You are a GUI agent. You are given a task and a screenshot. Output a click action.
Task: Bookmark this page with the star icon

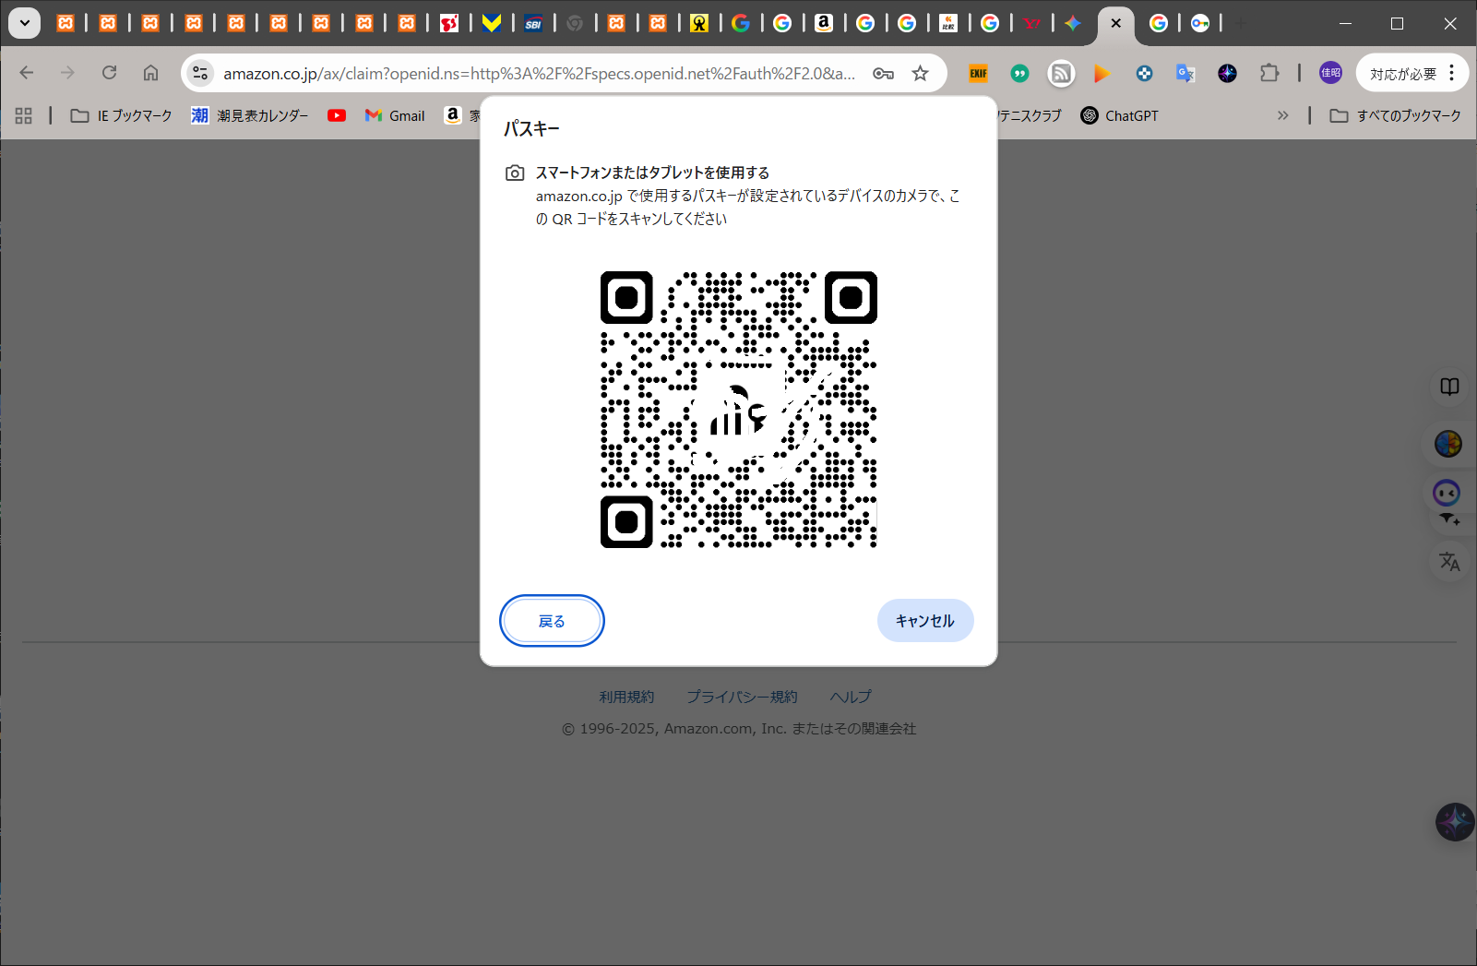(920, 74)
